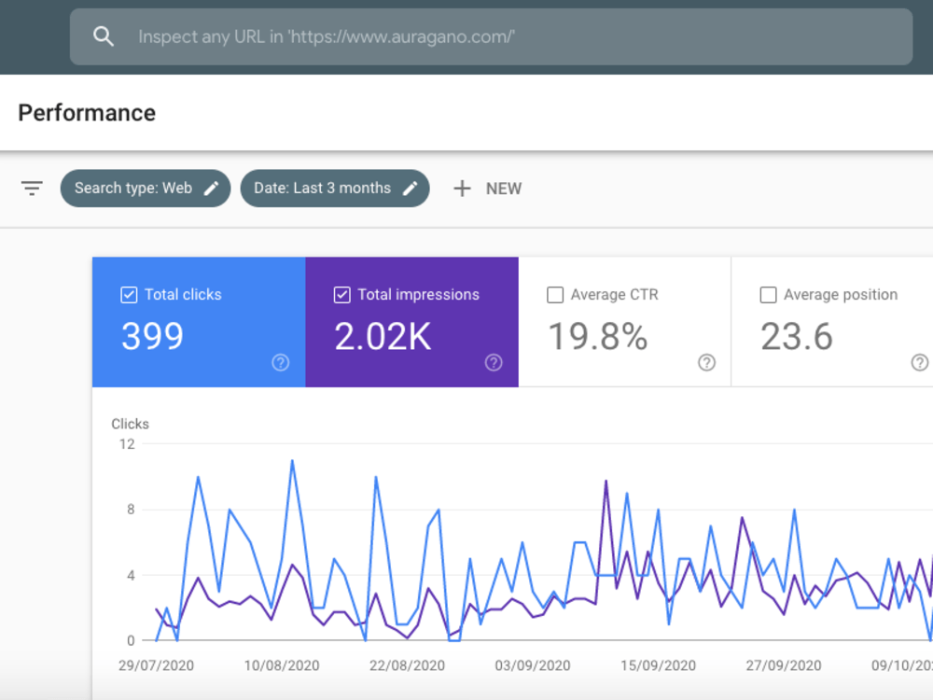Click the search magnifier icon
933x700 pixels.
104,36
